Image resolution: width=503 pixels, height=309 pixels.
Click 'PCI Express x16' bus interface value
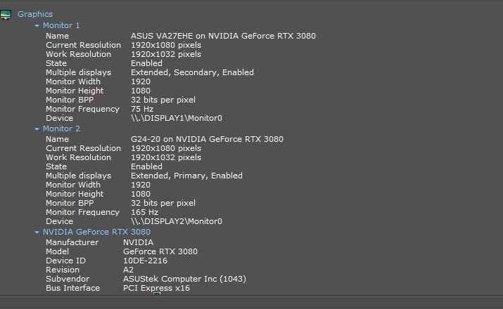tap(157, 288)
